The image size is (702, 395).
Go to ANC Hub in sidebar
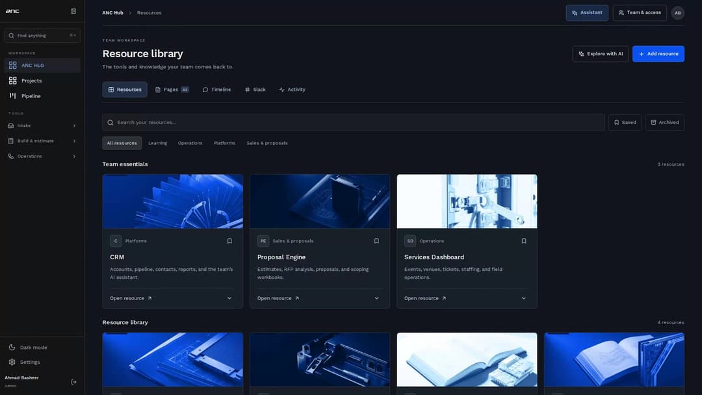click(42, 66)
